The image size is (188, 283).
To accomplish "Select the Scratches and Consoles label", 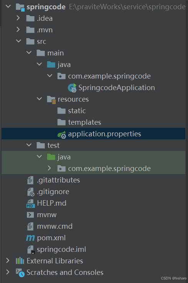I will (x=65, y=273).
